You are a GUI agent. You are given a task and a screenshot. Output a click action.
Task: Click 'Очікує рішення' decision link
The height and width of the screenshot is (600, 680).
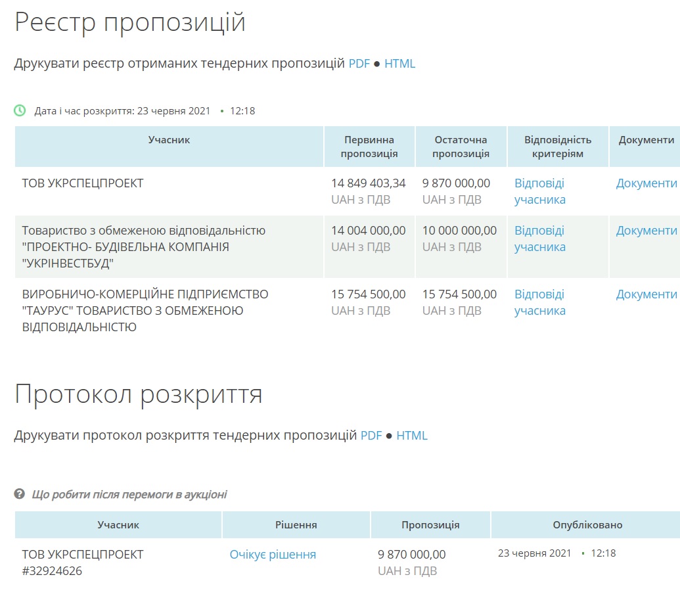click(x=273, y=555)
